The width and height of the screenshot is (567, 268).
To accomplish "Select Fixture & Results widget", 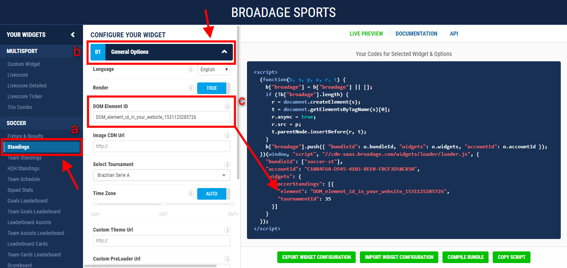I will [25, 136].
